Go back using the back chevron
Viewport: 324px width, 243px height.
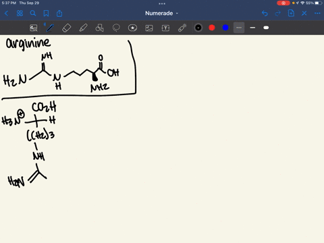(6, 13)
